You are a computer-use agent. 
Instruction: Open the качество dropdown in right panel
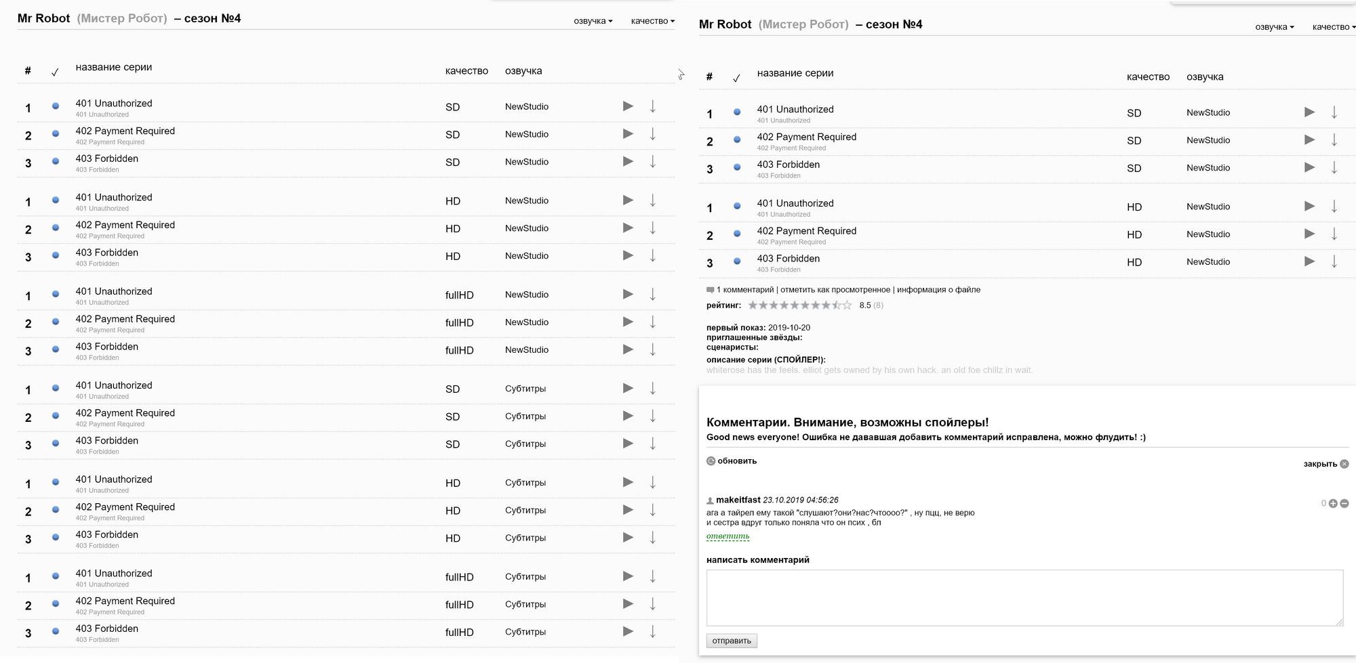(1334, 27)
